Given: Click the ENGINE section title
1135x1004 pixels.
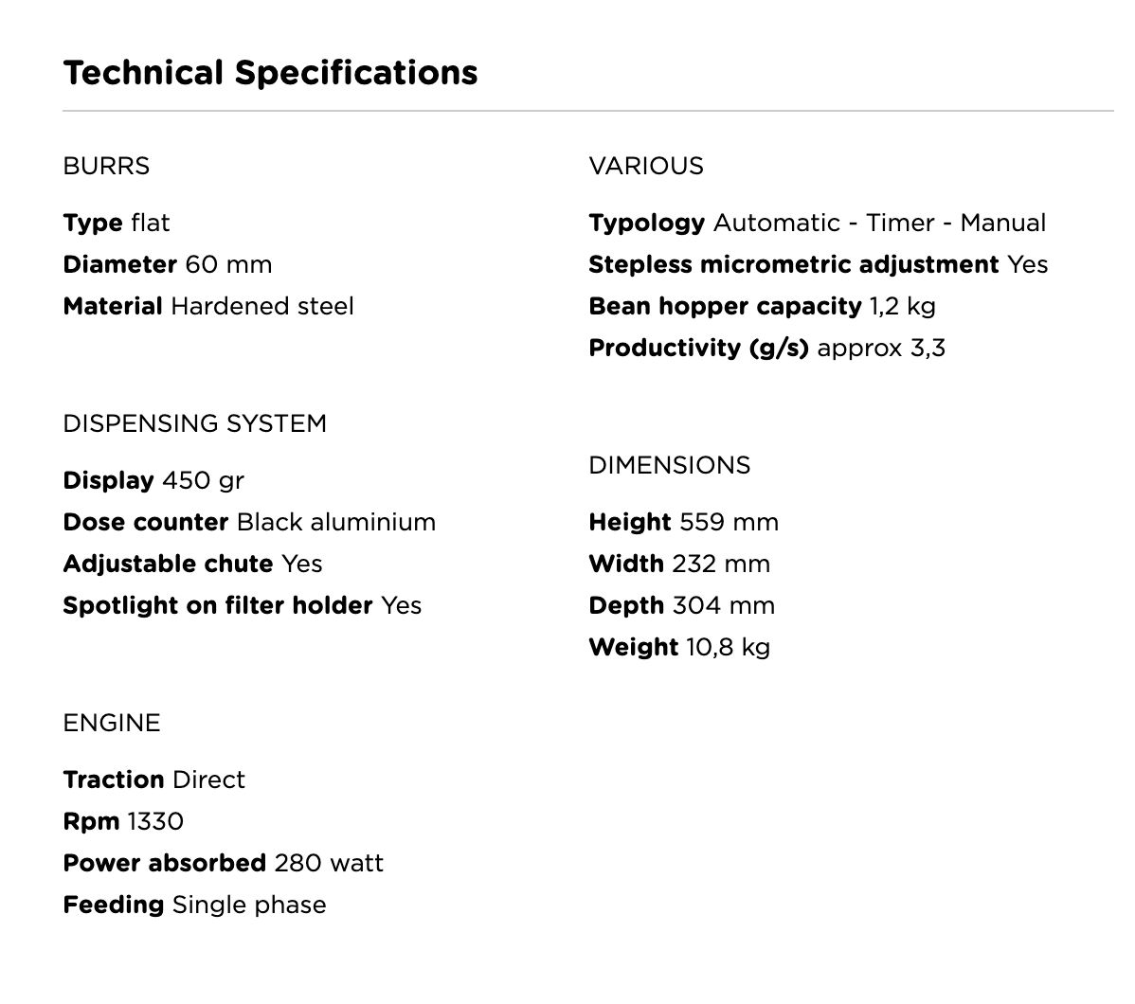Looking at the screenshot, I should 112,723.
